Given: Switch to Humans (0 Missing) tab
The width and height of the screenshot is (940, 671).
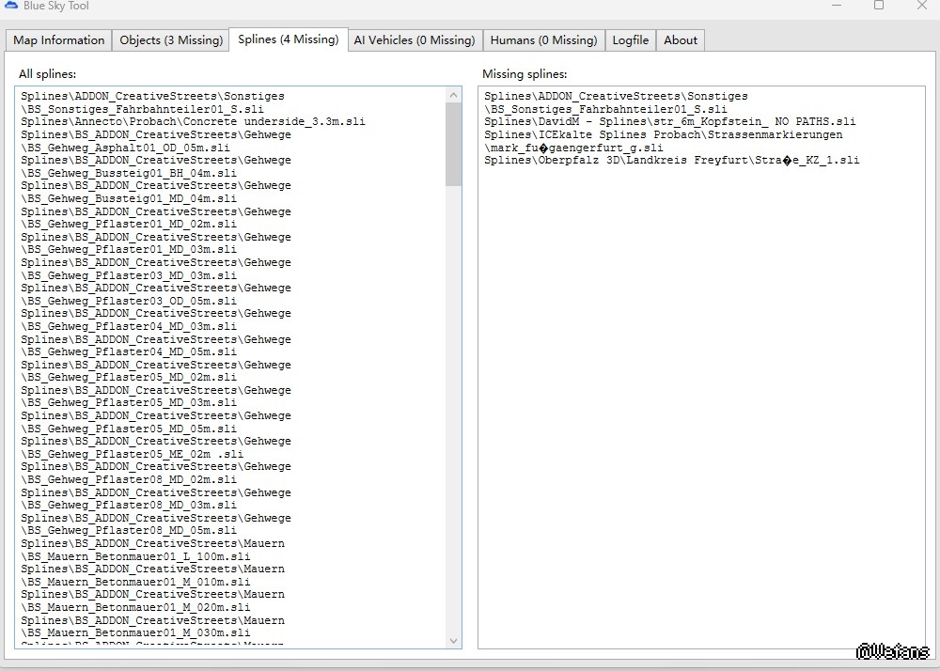Looking at the screenshot, I should point(543,40).
